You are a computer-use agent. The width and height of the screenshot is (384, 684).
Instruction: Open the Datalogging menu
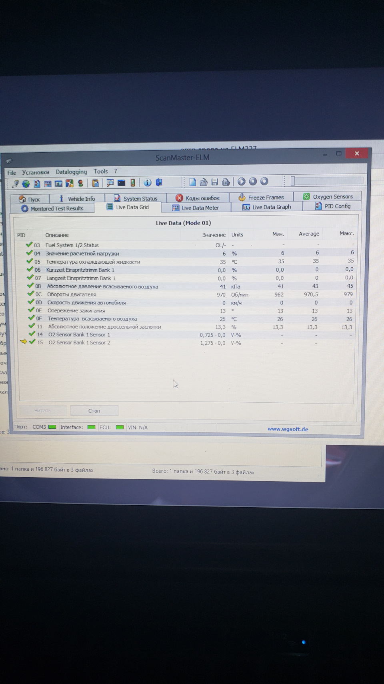point(71,172)
